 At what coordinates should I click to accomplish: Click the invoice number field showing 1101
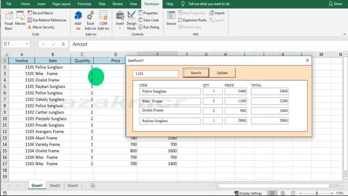point(156,74)
